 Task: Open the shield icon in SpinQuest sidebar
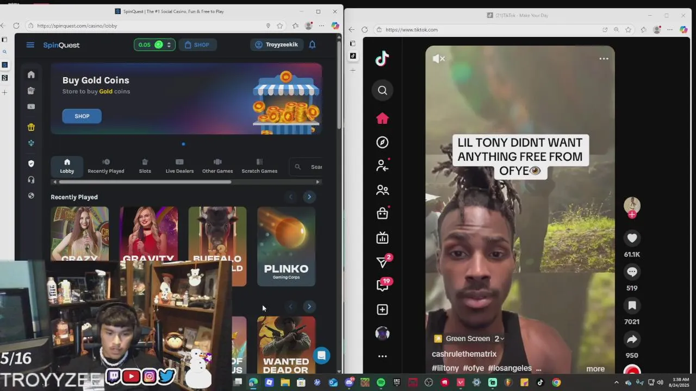31,163
